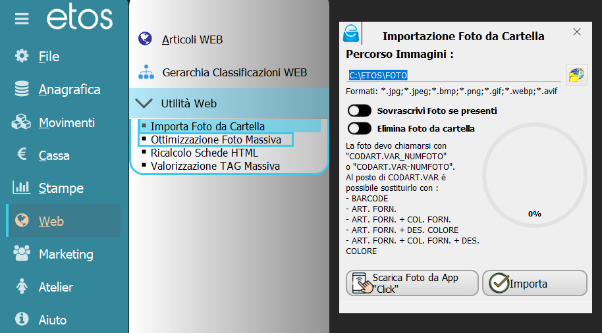Viewport: 602px width, 333px height.
Task: Enable Elimina Foto da cartella switch
Action: pyautogui.click(x=360, y=128)
